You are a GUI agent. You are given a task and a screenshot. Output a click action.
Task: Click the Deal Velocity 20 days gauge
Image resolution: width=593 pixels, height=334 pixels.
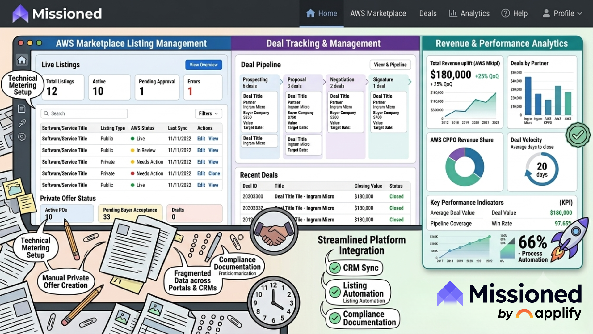[x=542, y=169]
